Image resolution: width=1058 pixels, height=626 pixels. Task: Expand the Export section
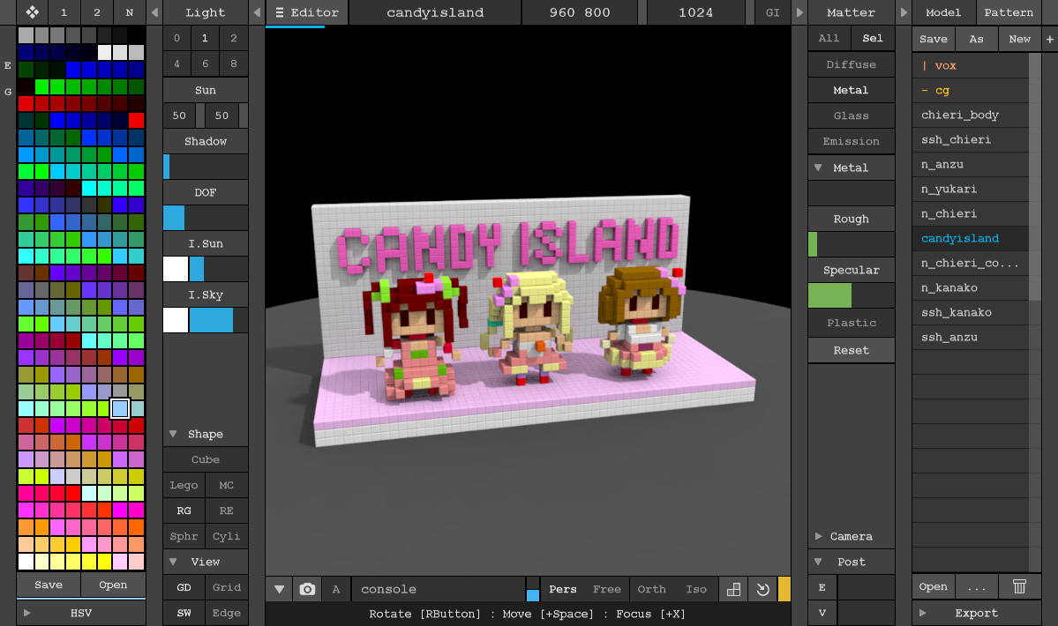pyautogui.click(x=922, y=613)
